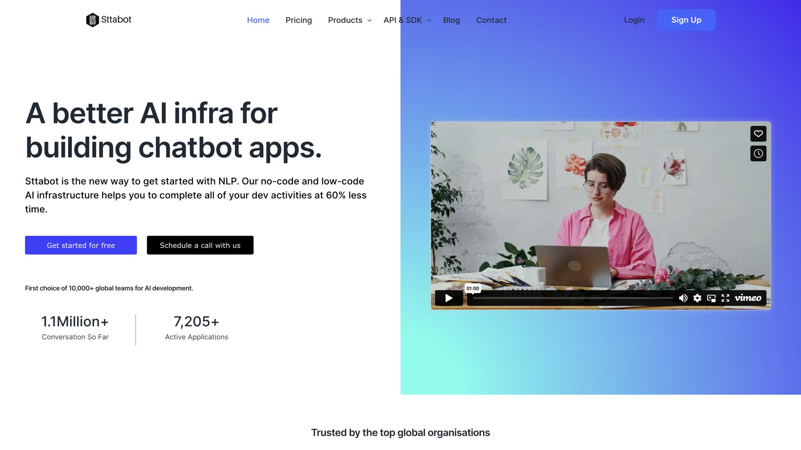Click the Vimeo logo
The height and width of the screenshot is (450, 801).
point(748,298)
